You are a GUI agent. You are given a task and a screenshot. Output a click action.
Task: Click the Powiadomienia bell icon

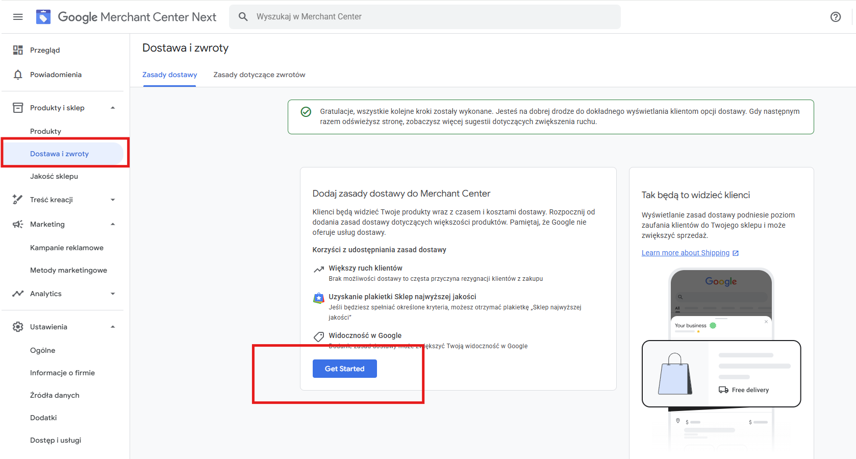[x=18, y=75]
